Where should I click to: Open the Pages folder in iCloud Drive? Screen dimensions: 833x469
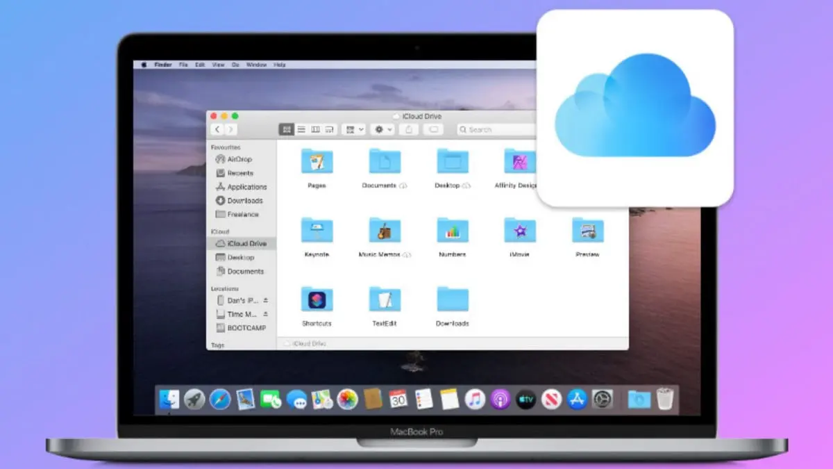(317, 161)
